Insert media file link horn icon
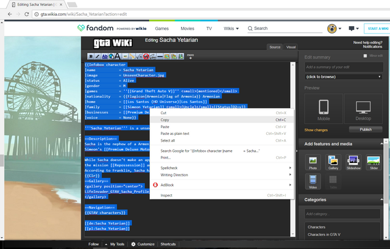 132,57
